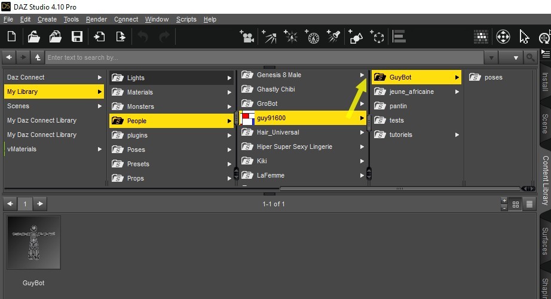This screenshot has height=299, width=551.
Task: Click page number 1 button
Action: point(25,204)
